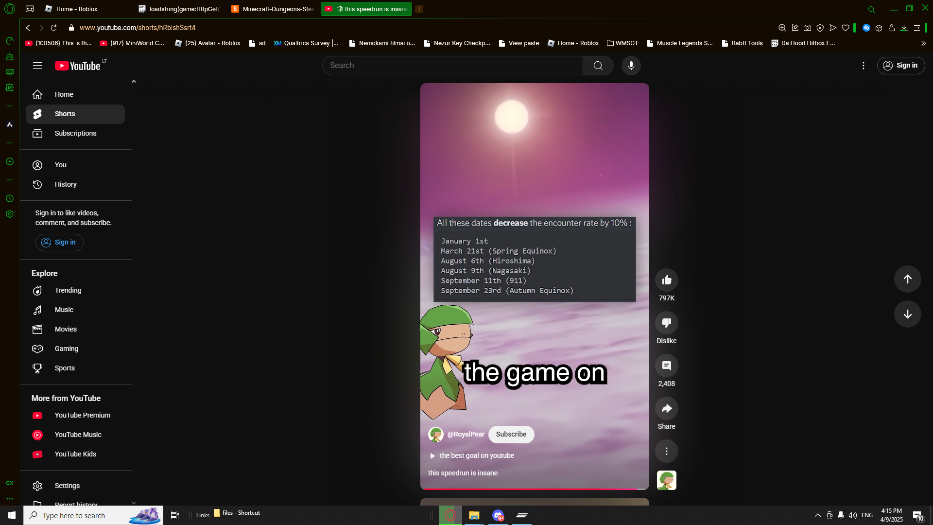Open Gaming under Explore
933x525 pixels.
[75, 349]
